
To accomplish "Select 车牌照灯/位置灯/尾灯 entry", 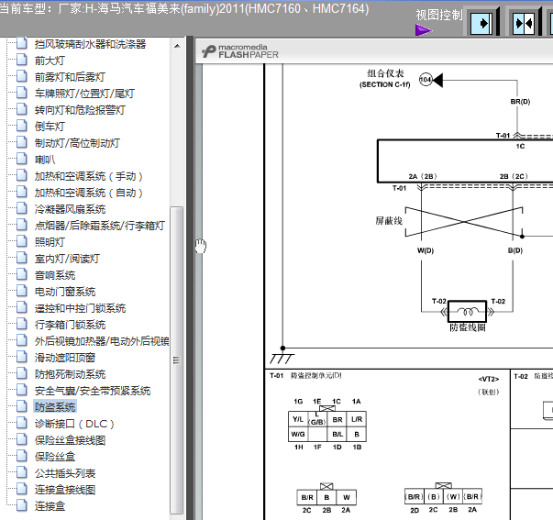I will coord(84,94).
